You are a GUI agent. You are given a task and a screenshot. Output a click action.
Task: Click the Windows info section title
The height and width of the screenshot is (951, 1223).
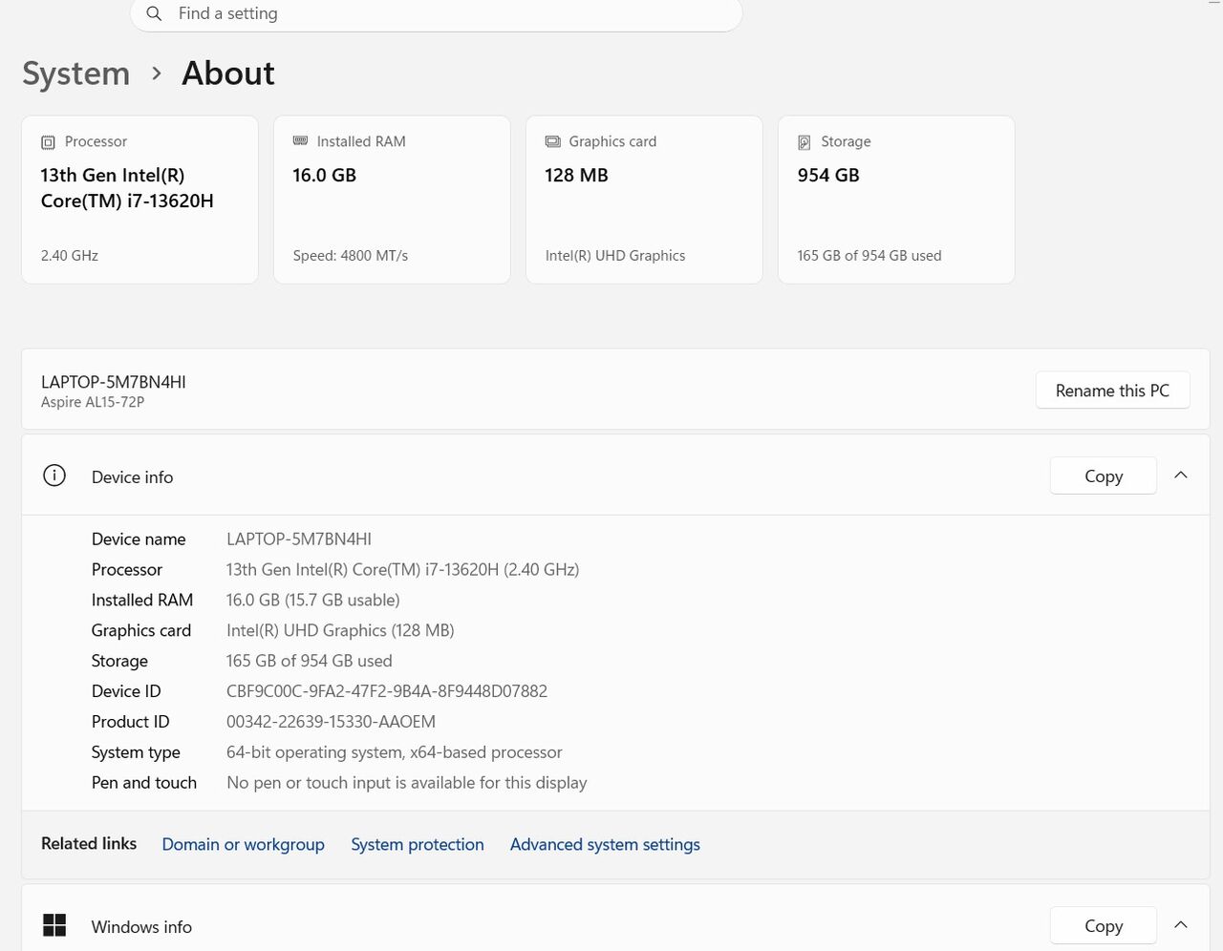141,927
